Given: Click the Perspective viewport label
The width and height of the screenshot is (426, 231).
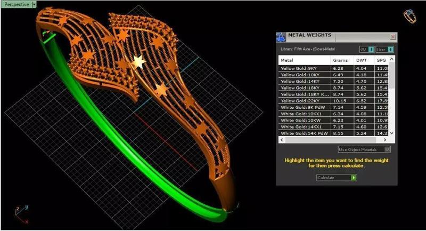Looking at the screenshot, I should [17, 4].
